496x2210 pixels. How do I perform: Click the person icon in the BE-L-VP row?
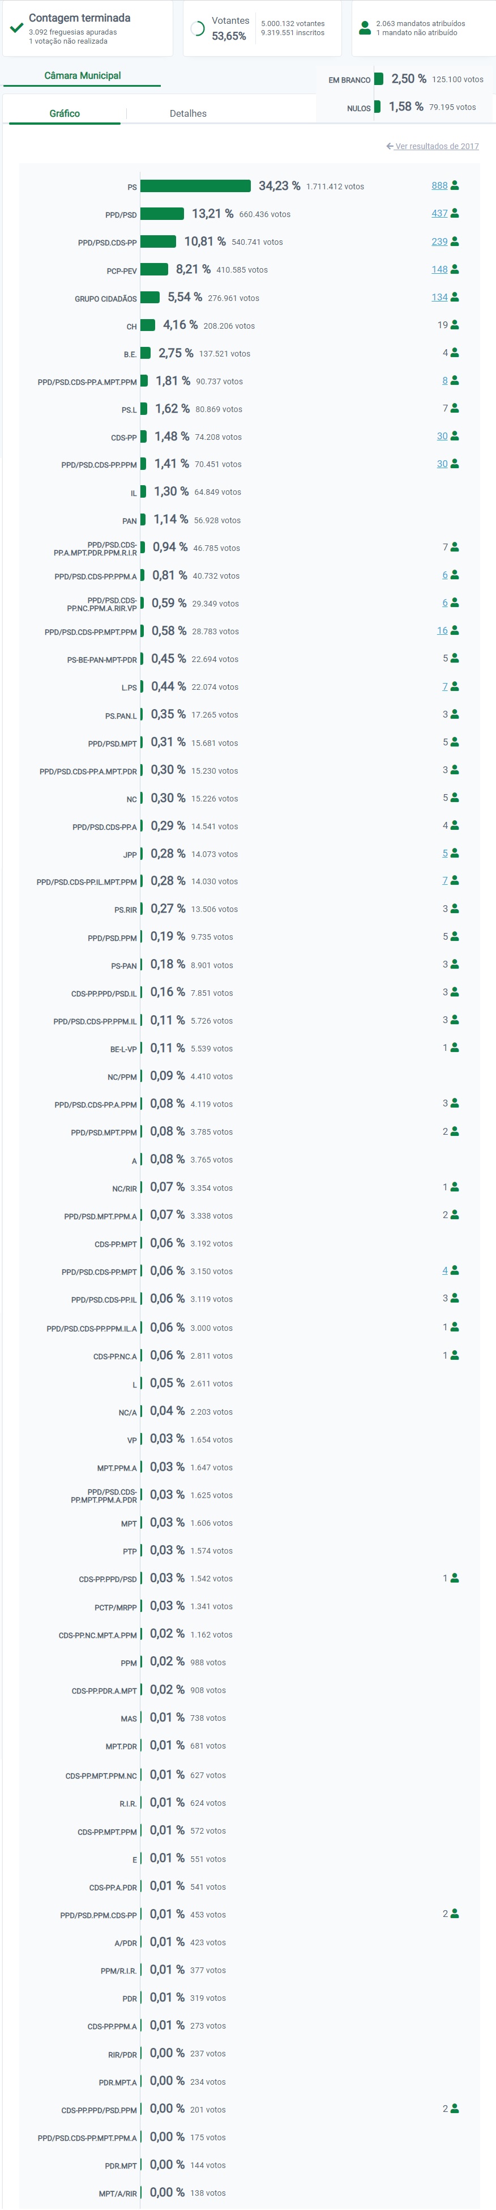(455, 1047)
